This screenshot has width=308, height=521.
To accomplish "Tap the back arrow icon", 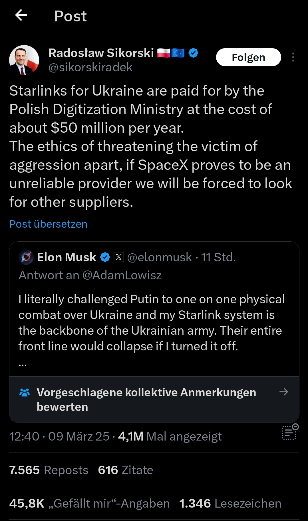I will tap(21, 15).
